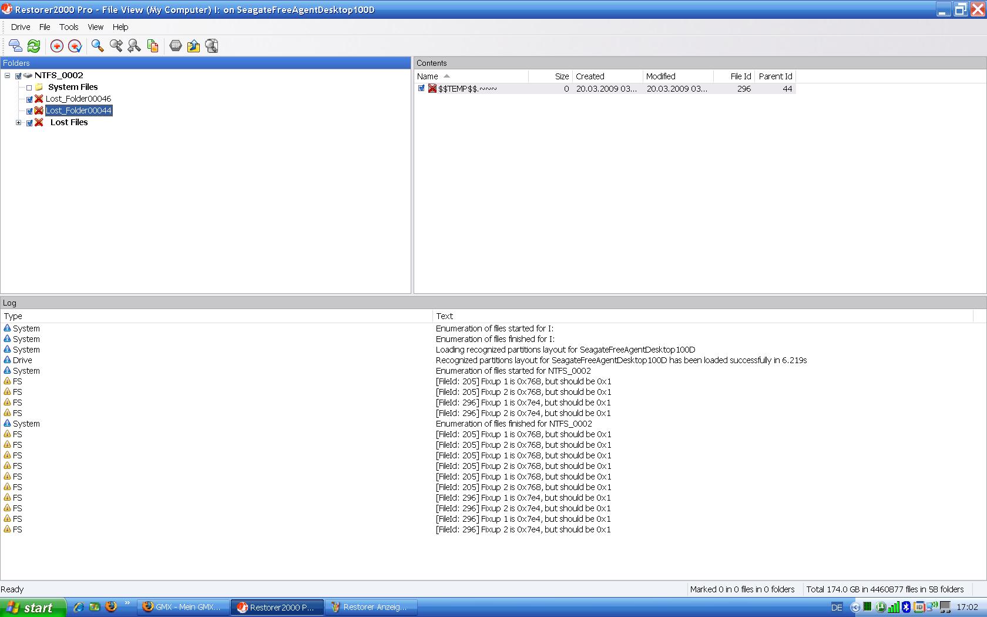Switch to the Restorer Anzeig... taskbar window
Viewport: 987px width, 617px height.
(x=372, y=607)
